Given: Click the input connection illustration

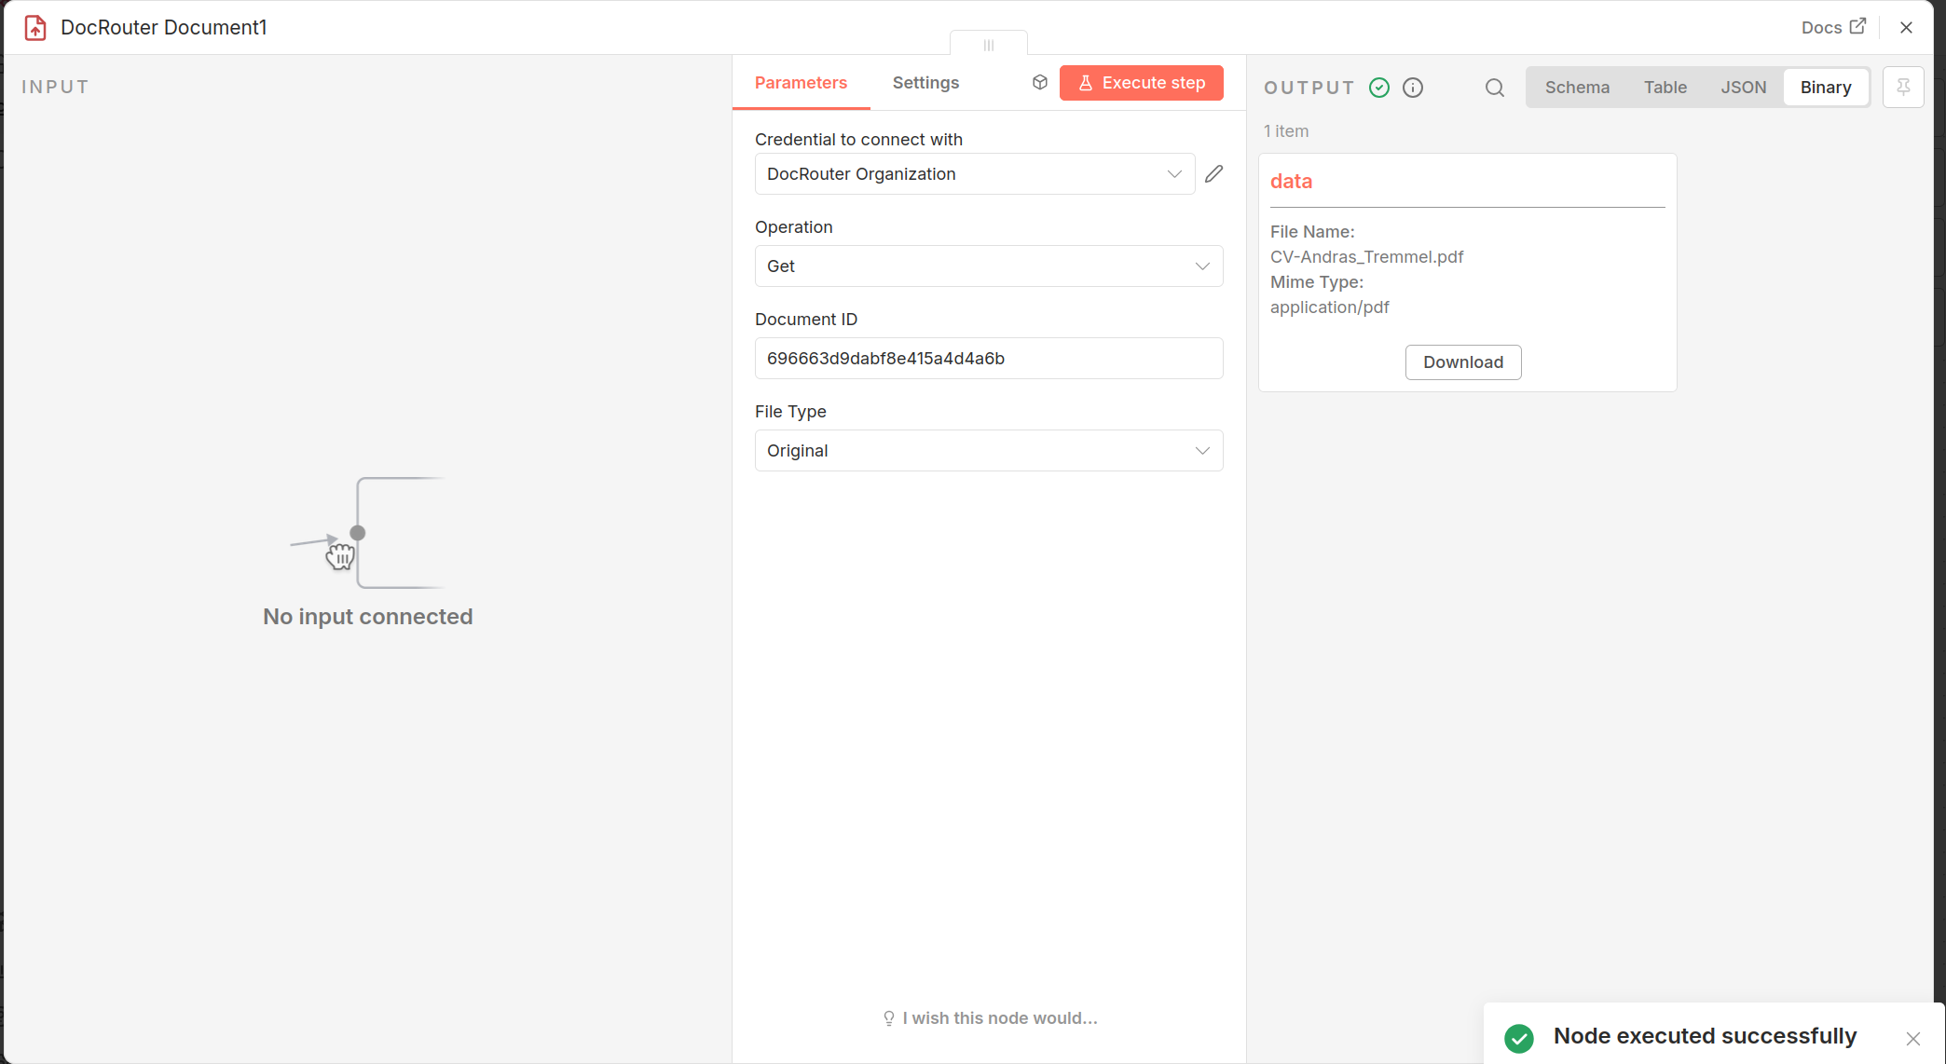Looking at the screenshot, I should click(367, 533).
